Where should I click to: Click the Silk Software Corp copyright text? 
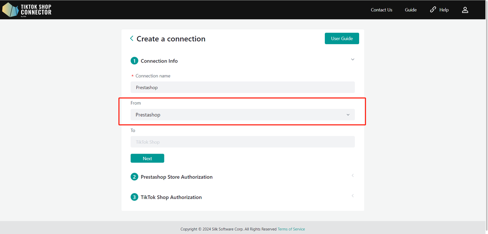[x=228, y=229]
